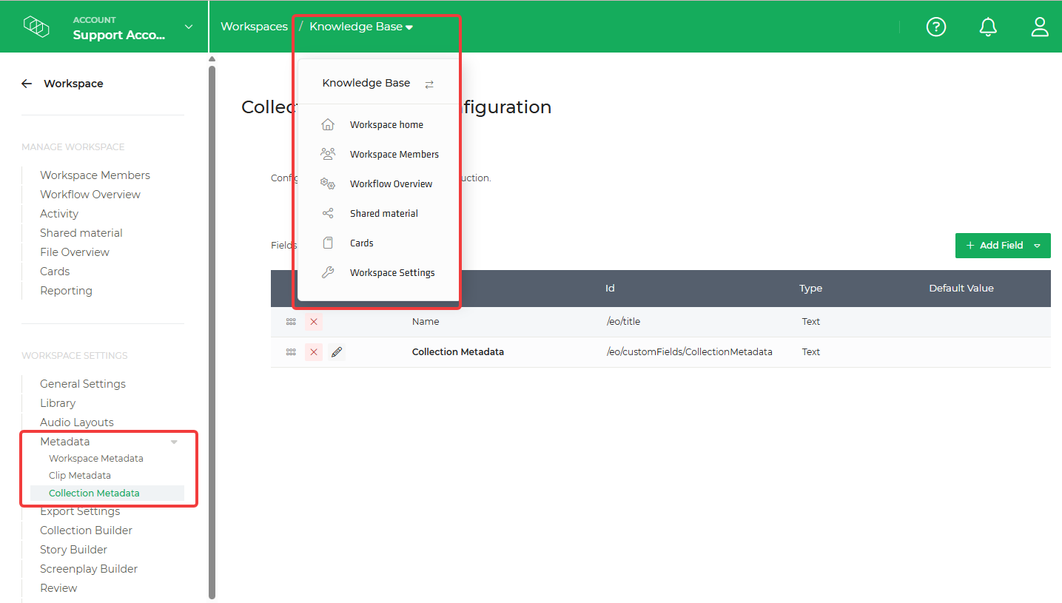This screenshot has width=1062, height=603.
Task: Select Clip Metadata sub-item
Action: tap(80, 476)
